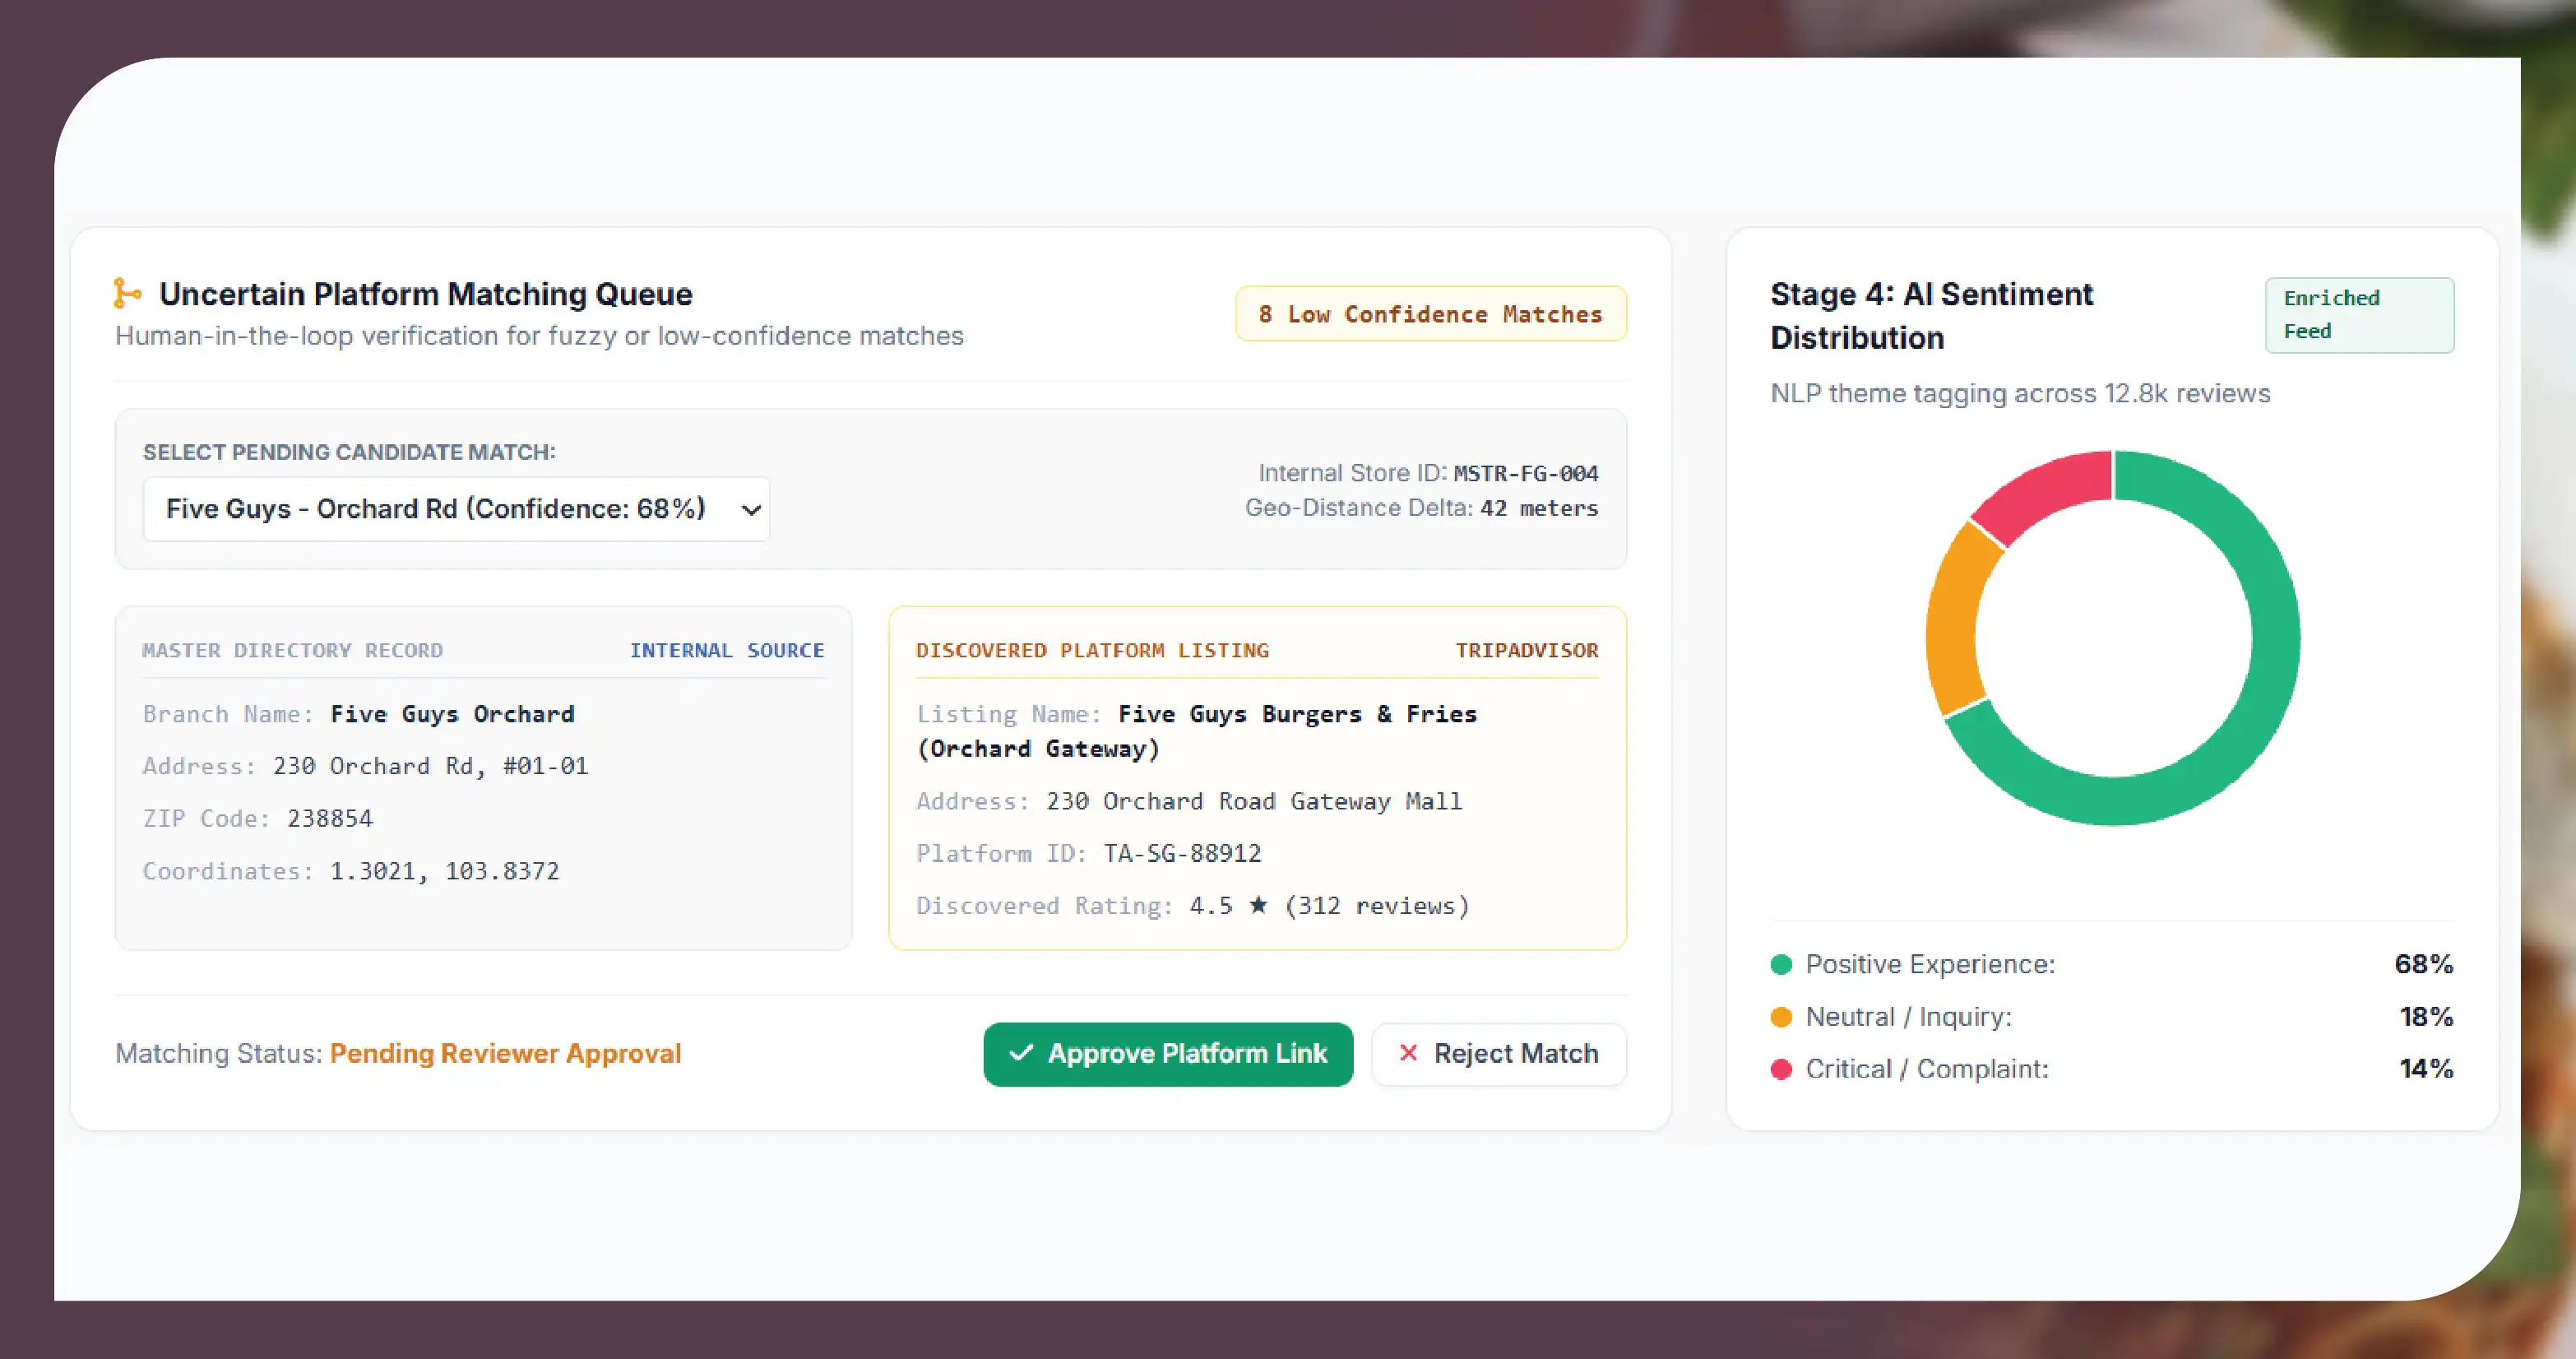Image resolution: width=2576 pixels, height=1359 pixels.
Task: Click the Stage 4: AI Sentiment Distribution heading
Action: pyautogui.click(x=1932, y=316)
